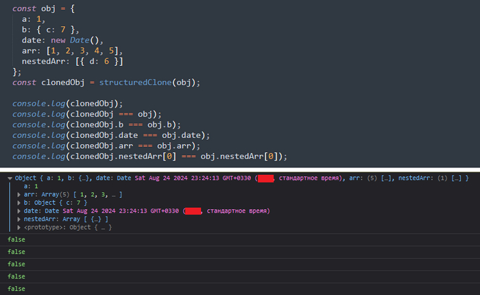Click console.log(clonedObj.date === obj.date) line
This screenshot has height=295, width=480.
(x=111, y=135)
